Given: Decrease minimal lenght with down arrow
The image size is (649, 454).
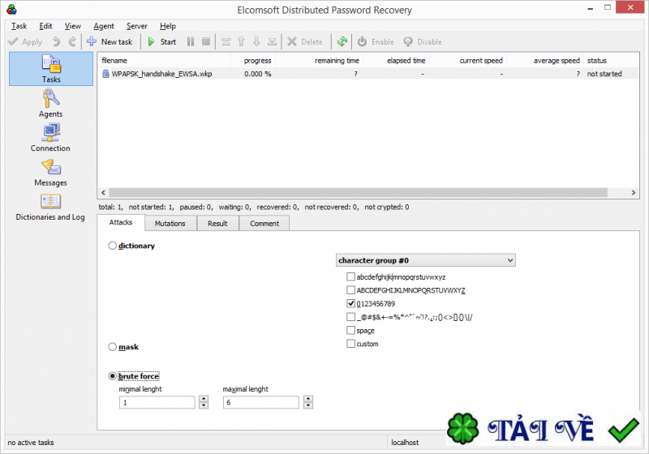Looking at the screenshot, I should pyautogui.click(x=204, y=405).
